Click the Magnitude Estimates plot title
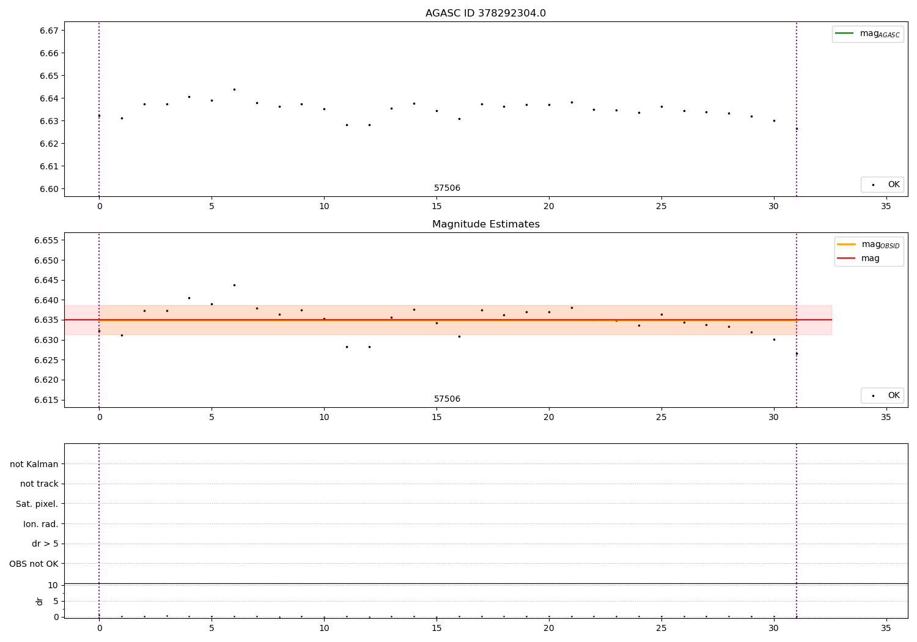This screenshot has width=917, height=642. point(485,224)
